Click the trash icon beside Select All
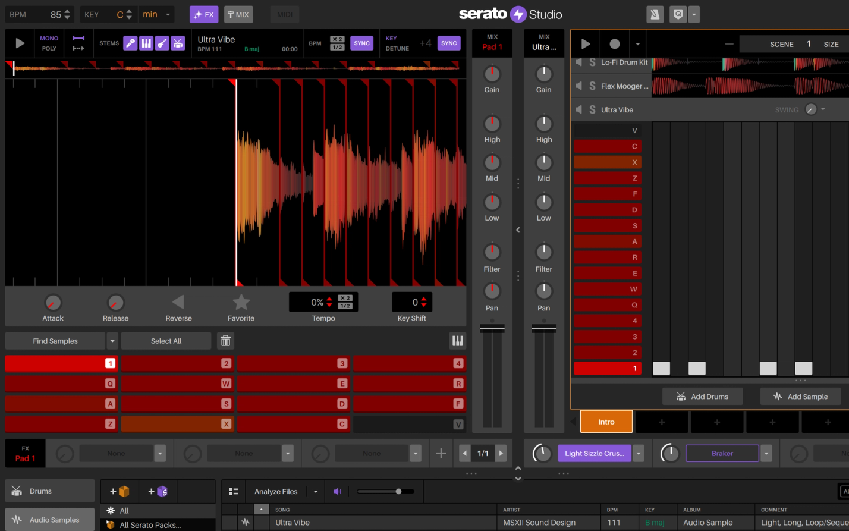Viewport: 849px width, 531px height. [x=225, y=340]
